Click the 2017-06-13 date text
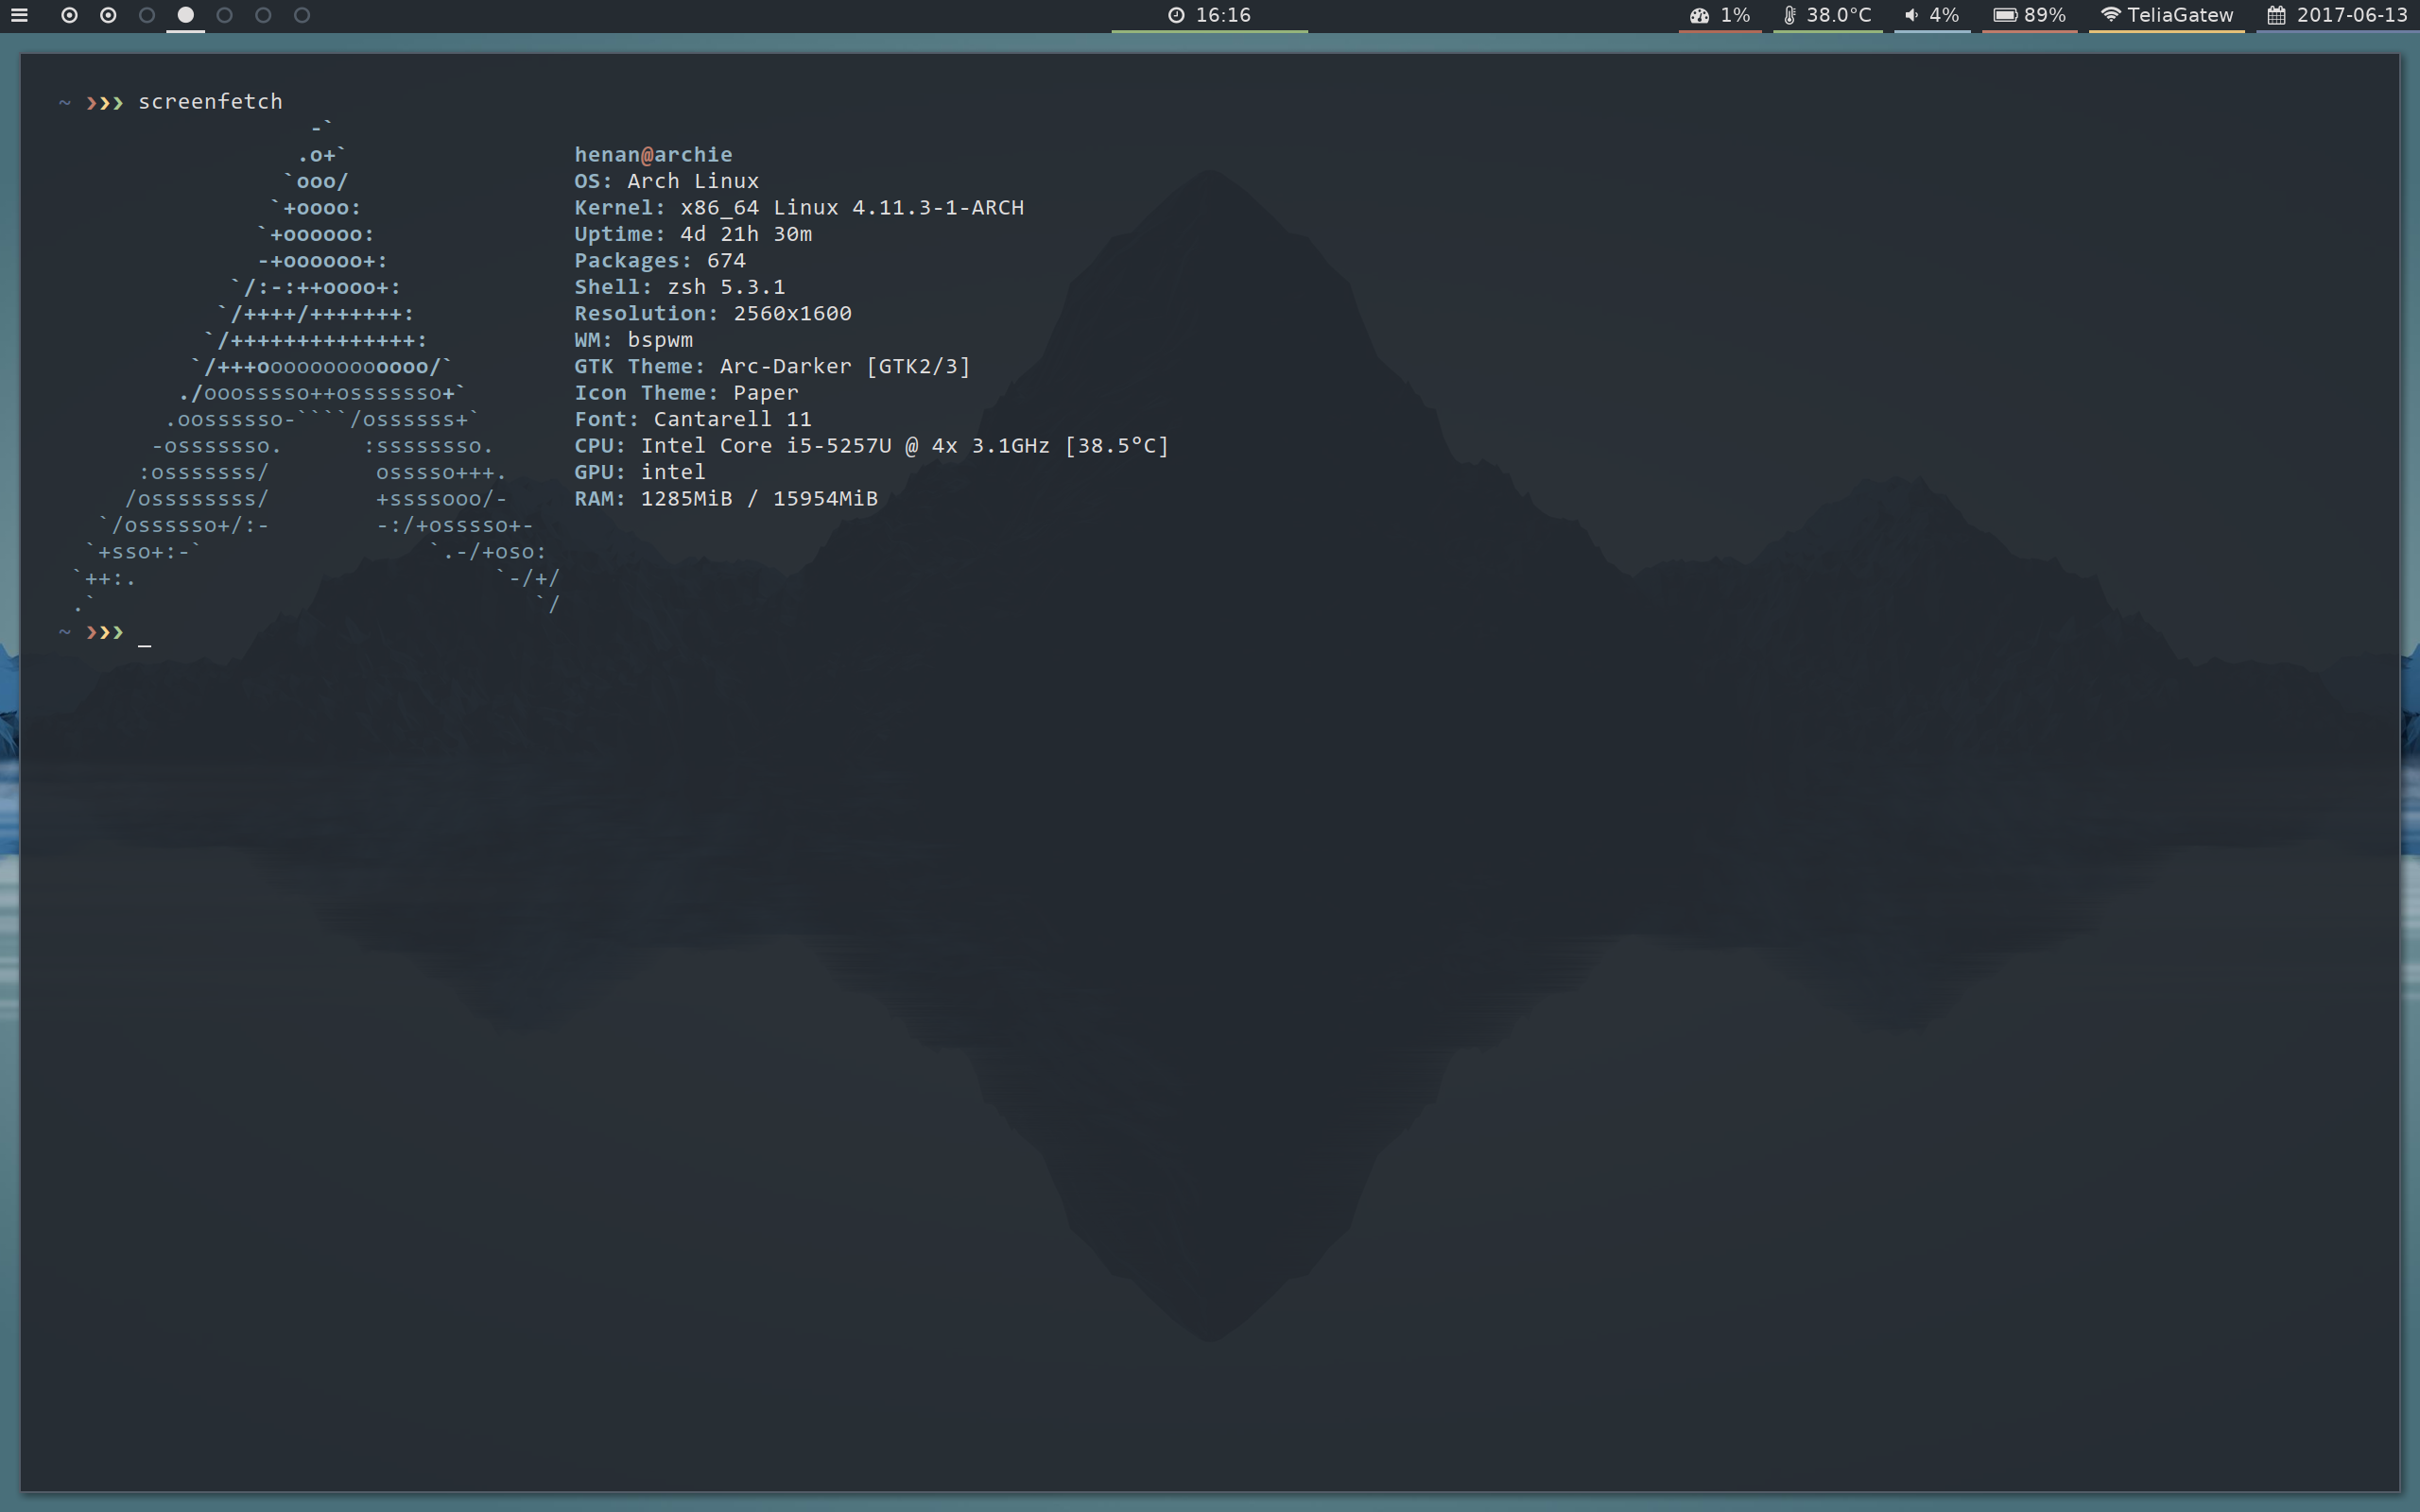 [x=2352, y=15]
